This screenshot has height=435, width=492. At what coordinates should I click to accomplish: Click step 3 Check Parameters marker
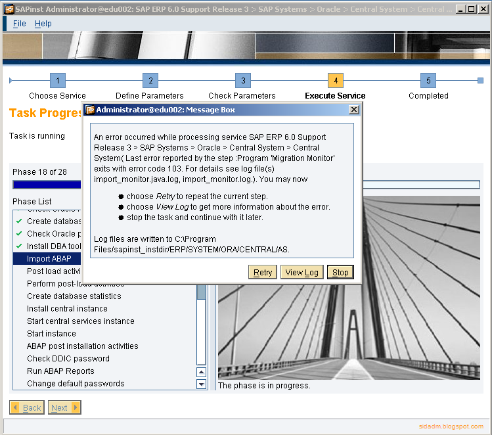243,81
